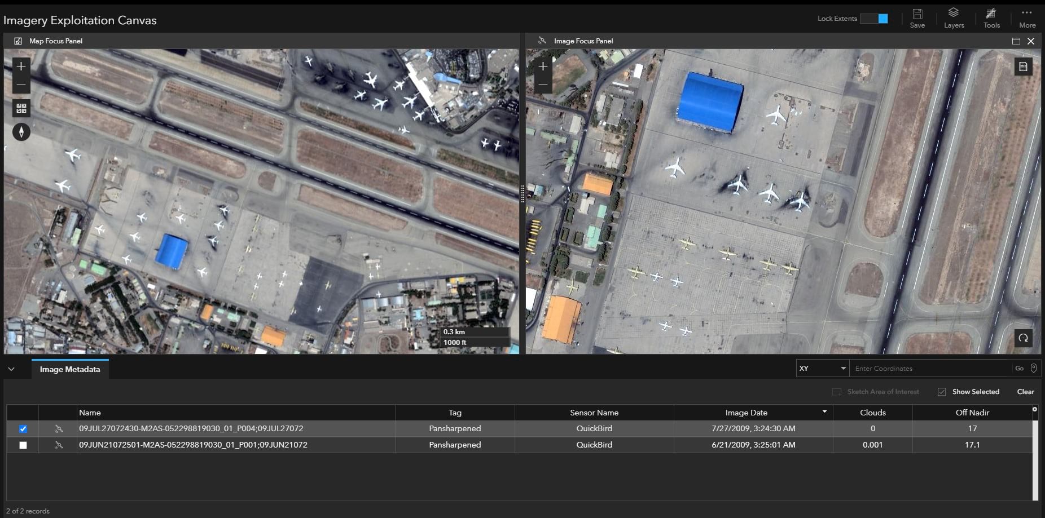Open the XY coordinate format dropdown
The width and height of the screenshot is (1045, 518).
(822, 369)
